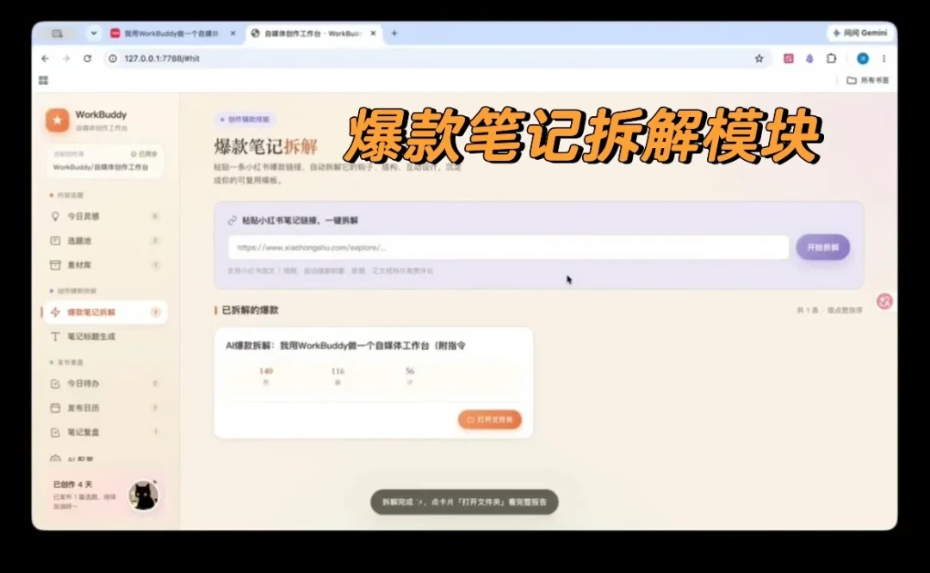Click the tab group icon left of tabs
930x573 pixels.
click(x=57, y=34)
